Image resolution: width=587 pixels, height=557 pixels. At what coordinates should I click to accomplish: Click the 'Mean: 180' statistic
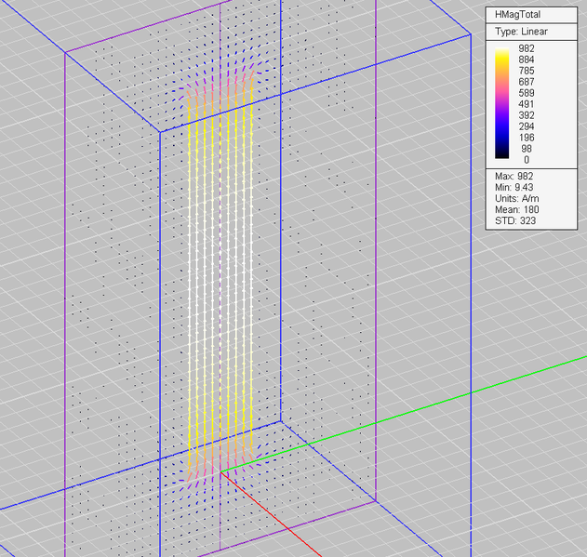click(x=517, y=209)
